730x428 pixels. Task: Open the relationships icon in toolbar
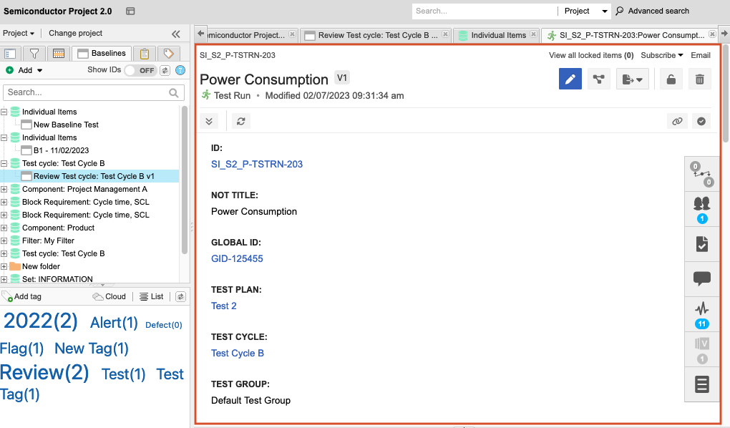click(x=598, y=79)
